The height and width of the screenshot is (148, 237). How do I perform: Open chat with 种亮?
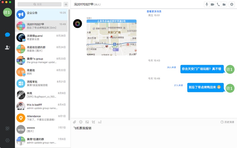pyautogui.click(x=41, y=95)
